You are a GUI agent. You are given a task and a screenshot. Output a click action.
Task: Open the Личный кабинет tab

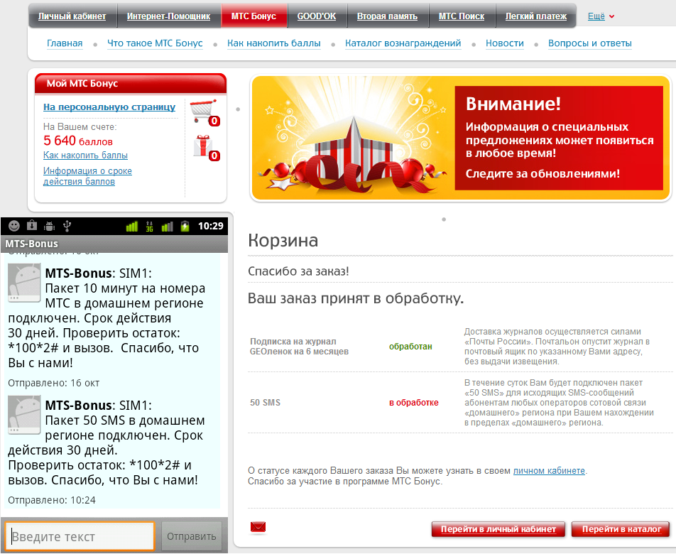point(72,16)
